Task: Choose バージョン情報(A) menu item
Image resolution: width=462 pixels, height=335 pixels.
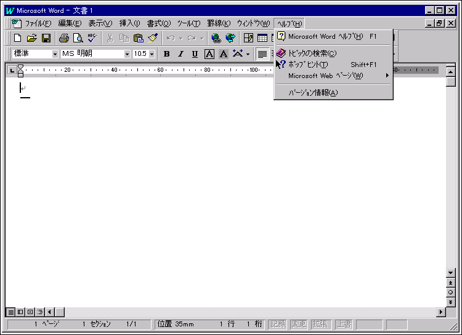Action: (x=333, y=93)
